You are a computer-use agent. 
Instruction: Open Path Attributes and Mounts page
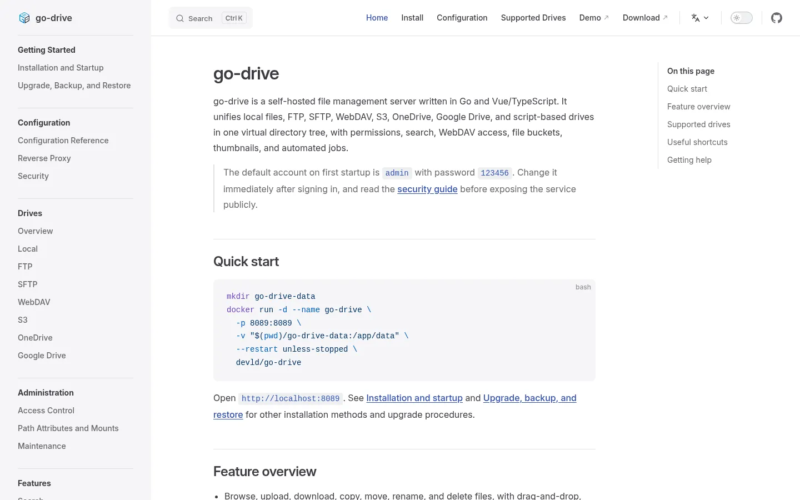[x=68, y=428]
